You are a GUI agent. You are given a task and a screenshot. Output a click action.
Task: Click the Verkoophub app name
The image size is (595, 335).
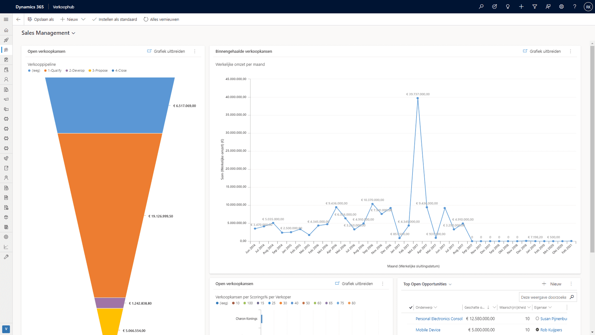tap(64, 7)
